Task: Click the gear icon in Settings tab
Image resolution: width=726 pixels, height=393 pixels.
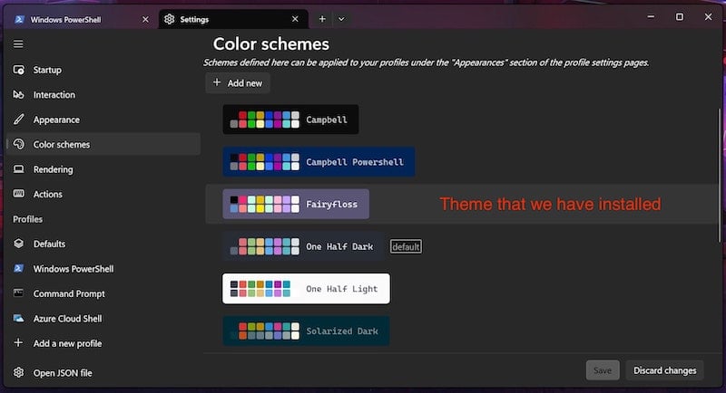Action: pyautogui.click(x=170, y=19)
